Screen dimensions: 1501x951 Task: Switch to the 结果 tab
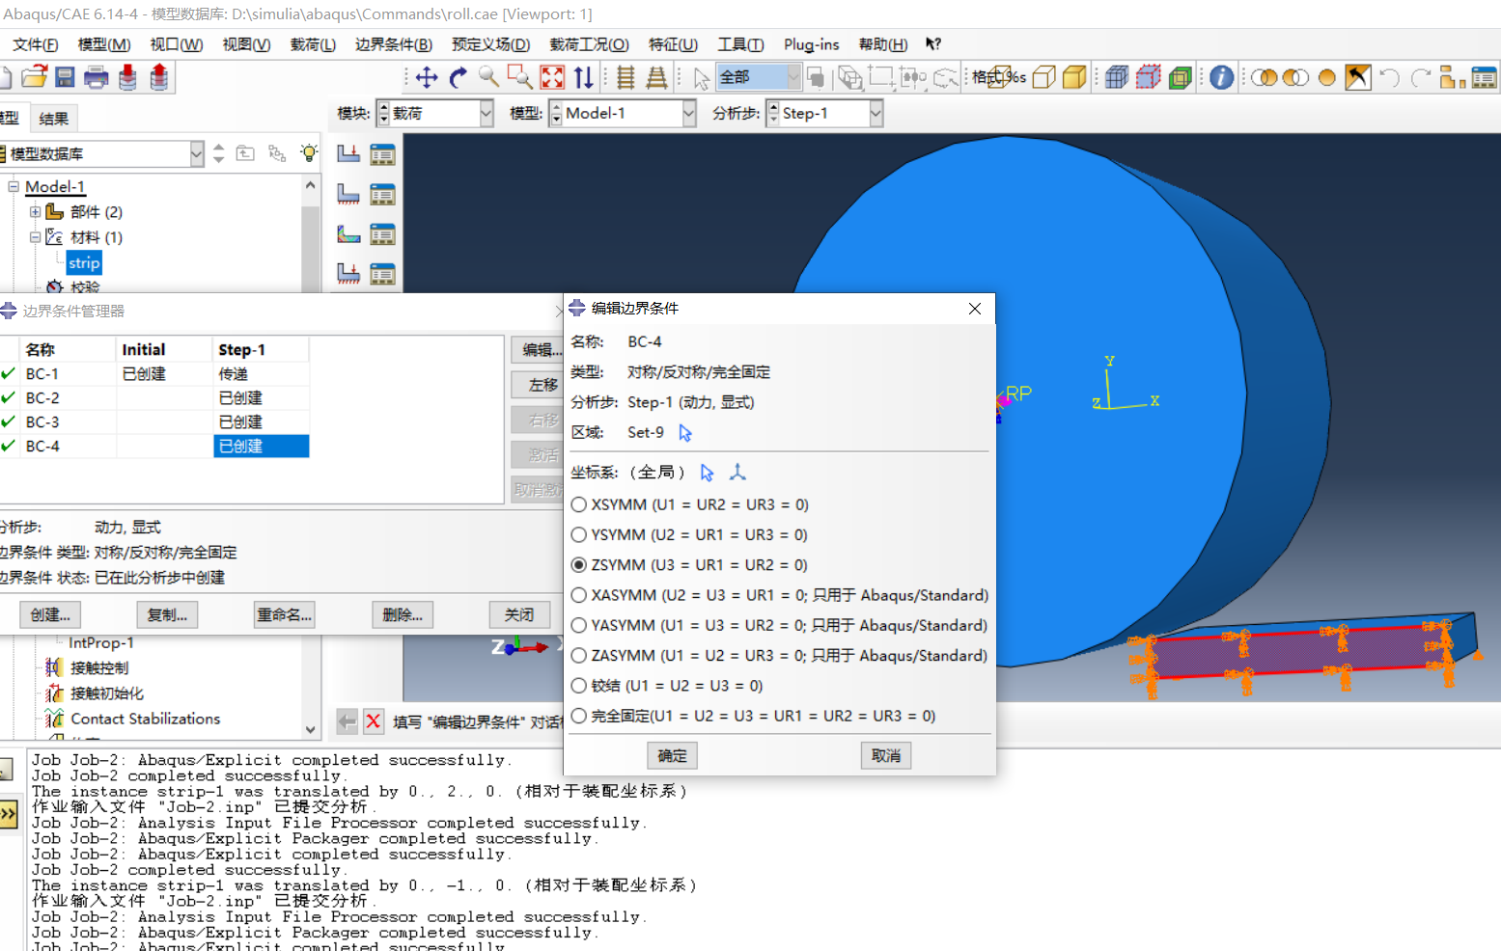[53, 119]
